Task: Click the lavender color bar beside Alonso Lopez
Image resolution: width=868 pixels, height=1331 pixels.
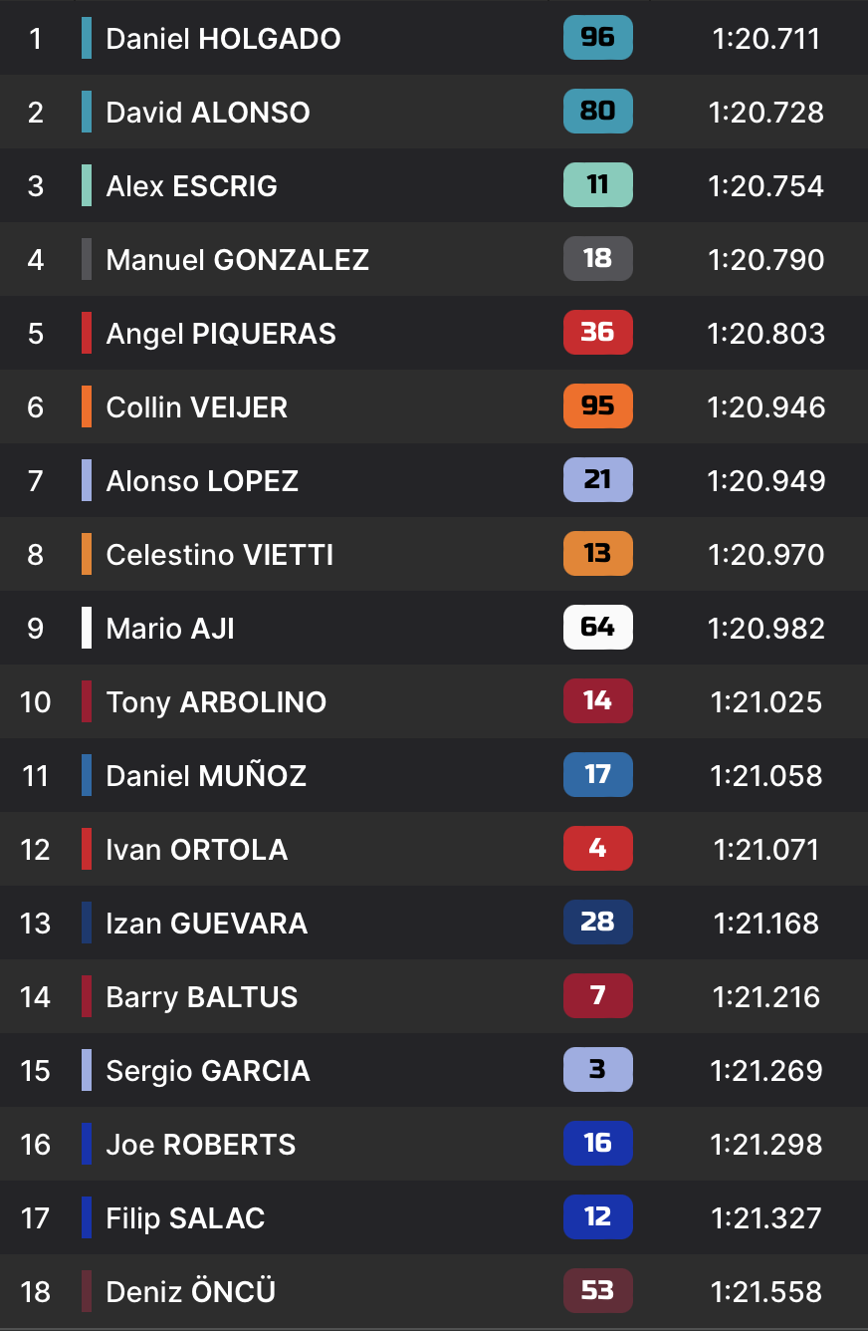Action: [x=87, y=480]
